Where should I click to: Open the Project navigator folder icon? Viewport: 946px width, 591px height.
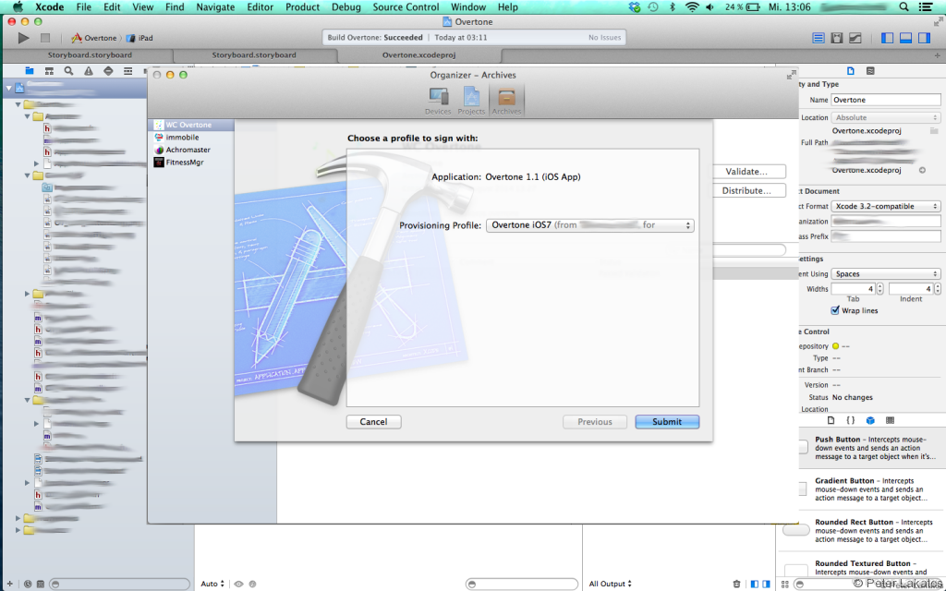tap(30, 71)
